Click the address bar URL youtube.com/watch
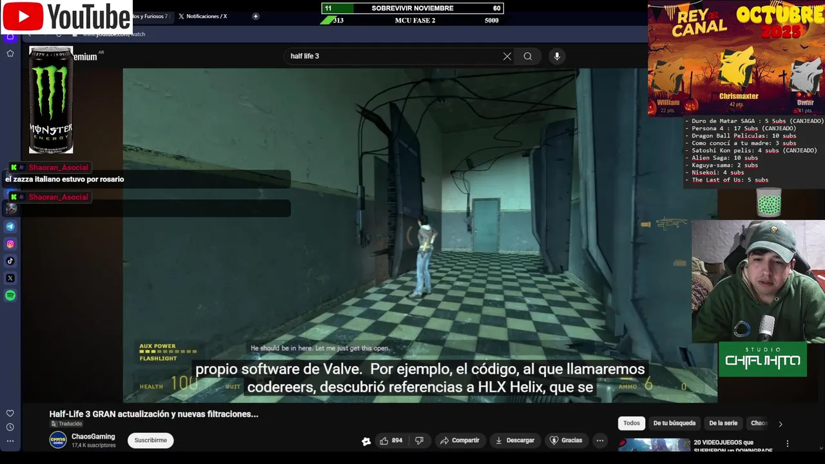 coord(114,34)
